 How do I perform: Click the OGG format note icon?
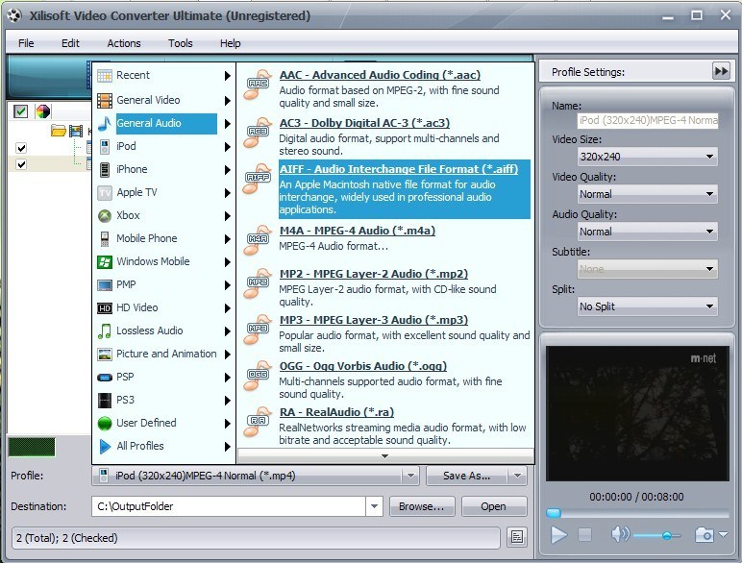tap(258, 376)
